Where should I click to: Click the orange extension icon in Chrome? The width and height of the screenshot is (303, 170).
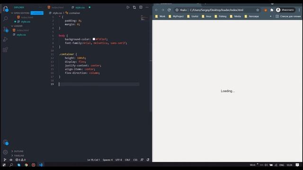266,10
